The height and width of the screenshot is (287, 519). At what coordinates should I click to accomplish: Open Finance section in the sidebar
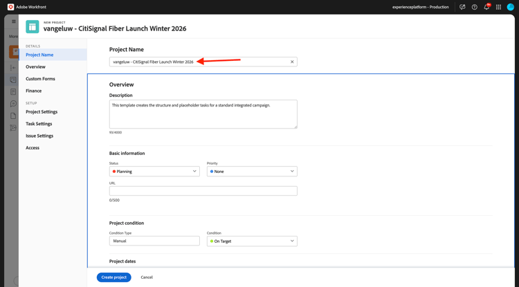click(x=34, y=91)
